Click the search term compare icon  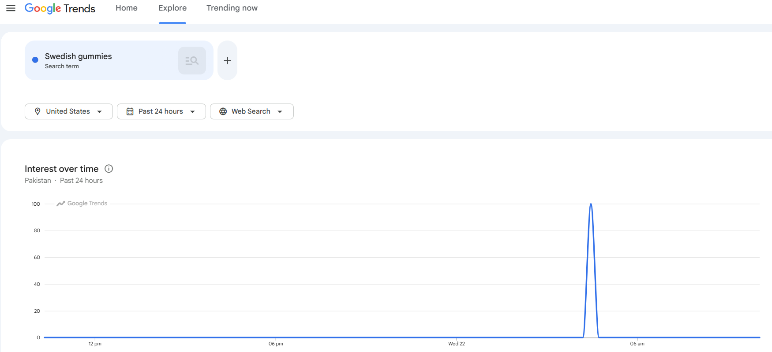(192, 60)
